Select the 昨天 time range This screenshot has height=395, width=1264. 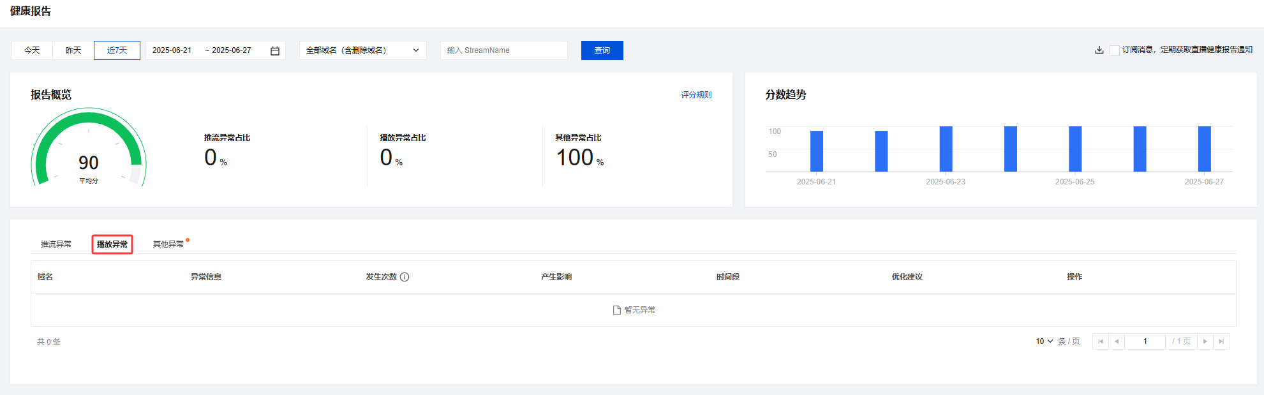(73, 50)
